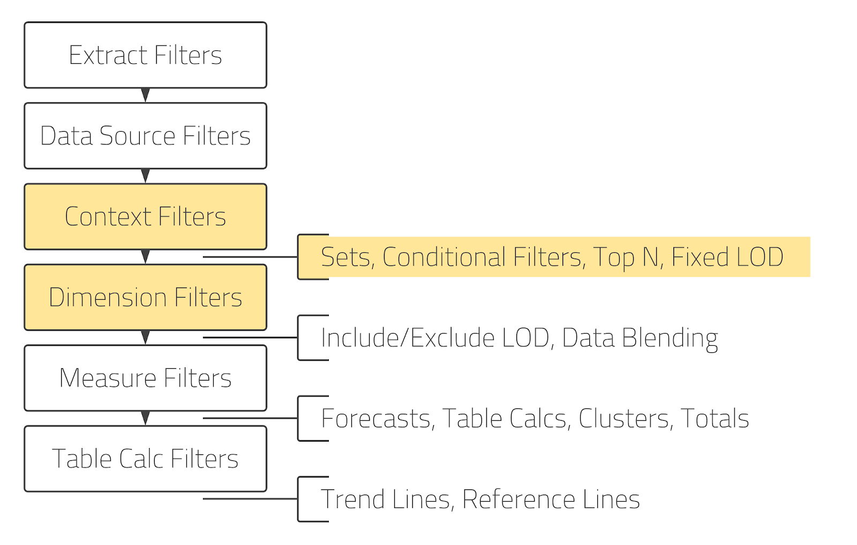857x545 pixels.
Task: Click the Include/Exclude LOD, Data Blending label
Action: point(519,338)
